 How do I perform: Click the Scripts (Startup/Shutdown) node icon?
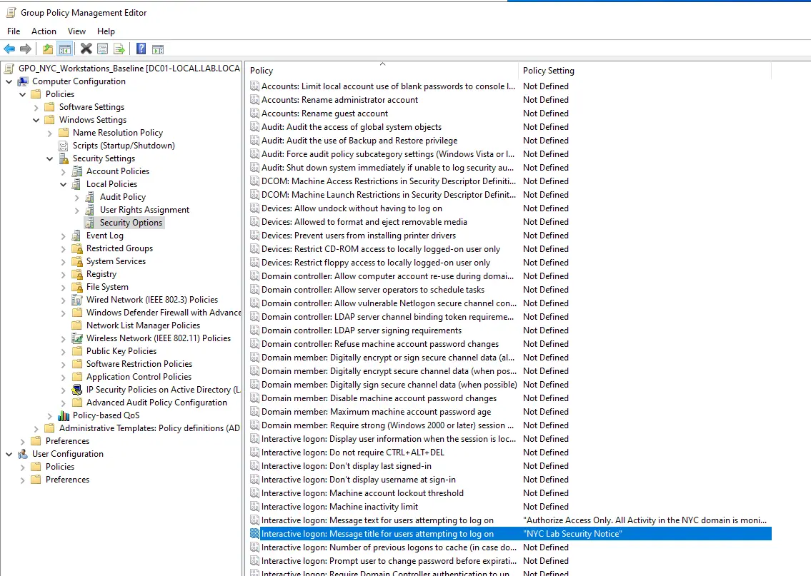pyautogui.click(x=64, y=146)
